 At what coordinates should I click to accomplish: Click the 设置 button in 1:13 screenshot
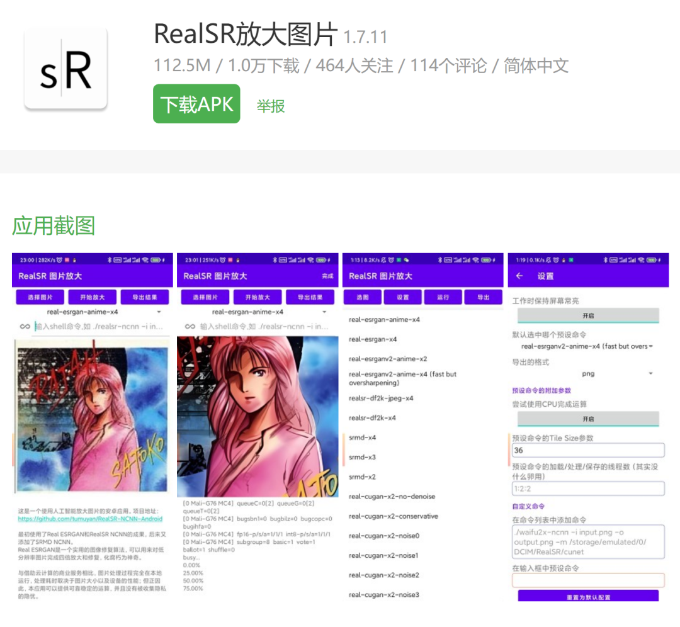point(403,297)
